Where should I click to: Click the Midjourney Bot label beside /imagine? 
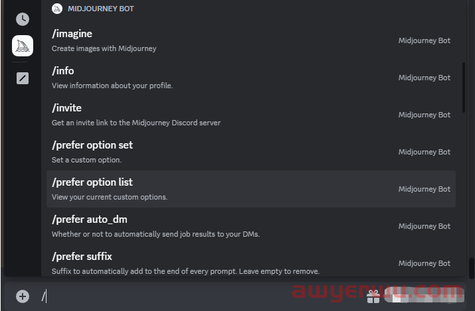click(x=424, y=40)
